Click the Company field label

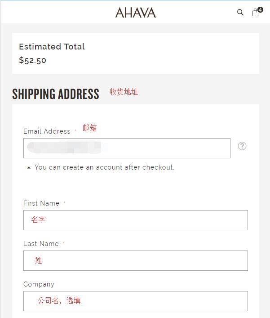coord(39,284)
